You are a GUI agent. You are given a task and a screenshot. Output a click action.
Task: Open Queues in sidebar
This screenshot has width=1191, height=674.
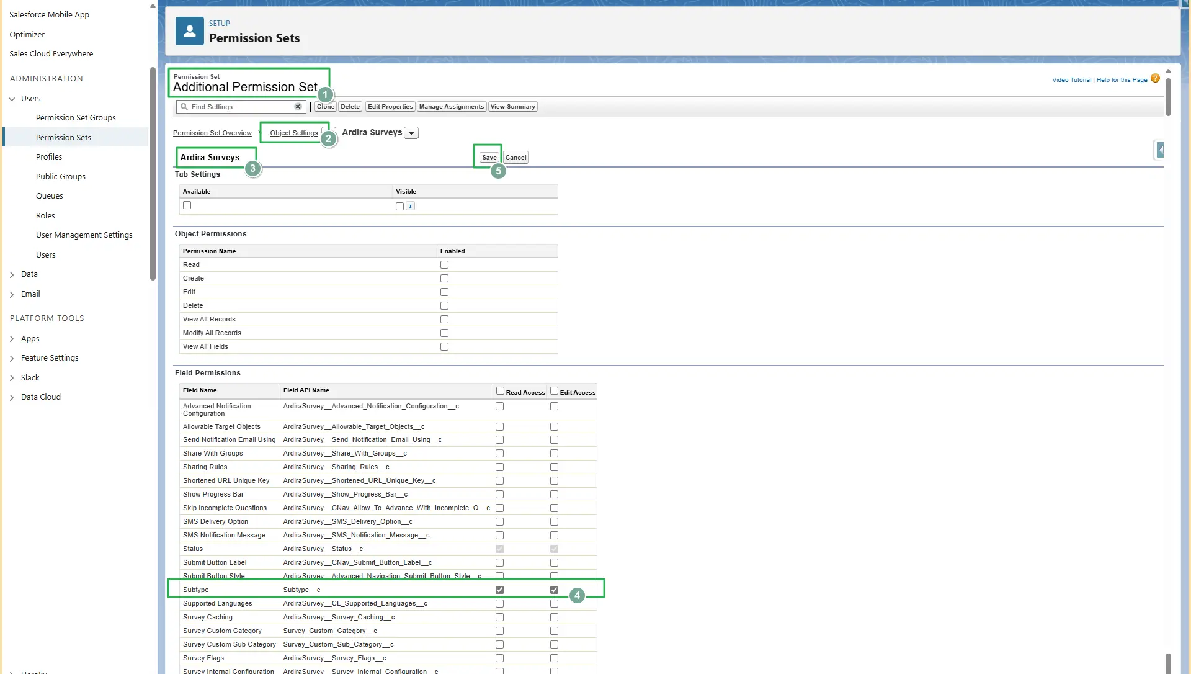(x=50, y=196)
